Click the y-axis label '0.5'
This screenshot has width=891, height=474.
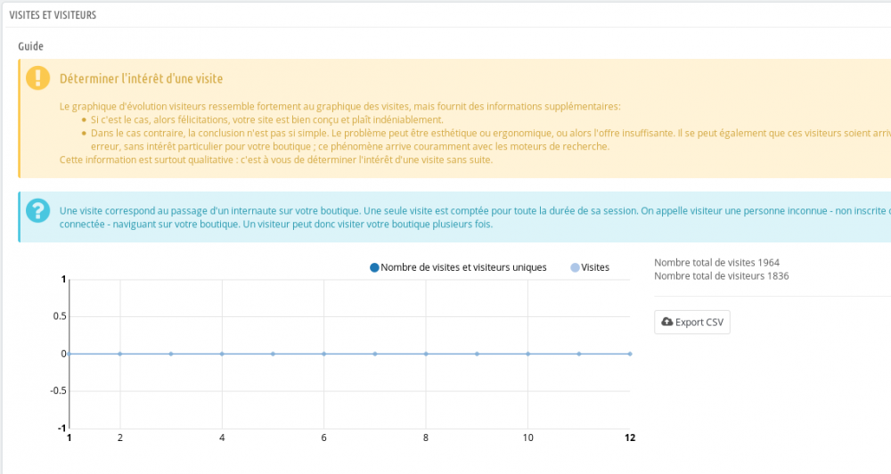[x=60, y=316]
